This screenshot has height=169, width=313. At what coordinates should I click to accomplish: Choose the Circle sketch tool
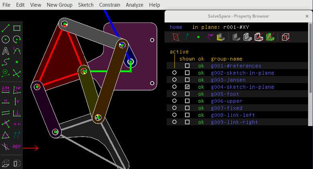click(6, 40)
